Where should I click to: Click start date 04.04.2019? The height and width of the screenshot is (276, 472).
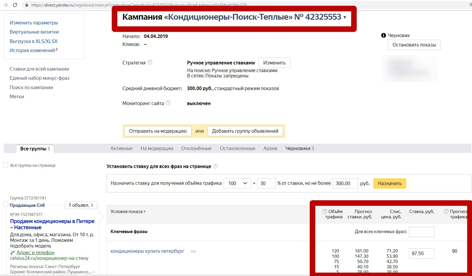(x=156, y=36)
